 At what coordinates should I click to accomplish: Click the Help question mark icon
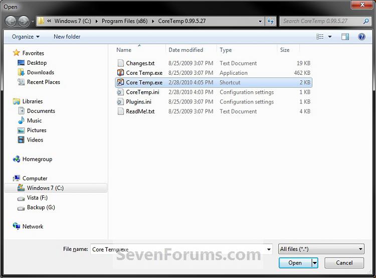tap(361, 37)
